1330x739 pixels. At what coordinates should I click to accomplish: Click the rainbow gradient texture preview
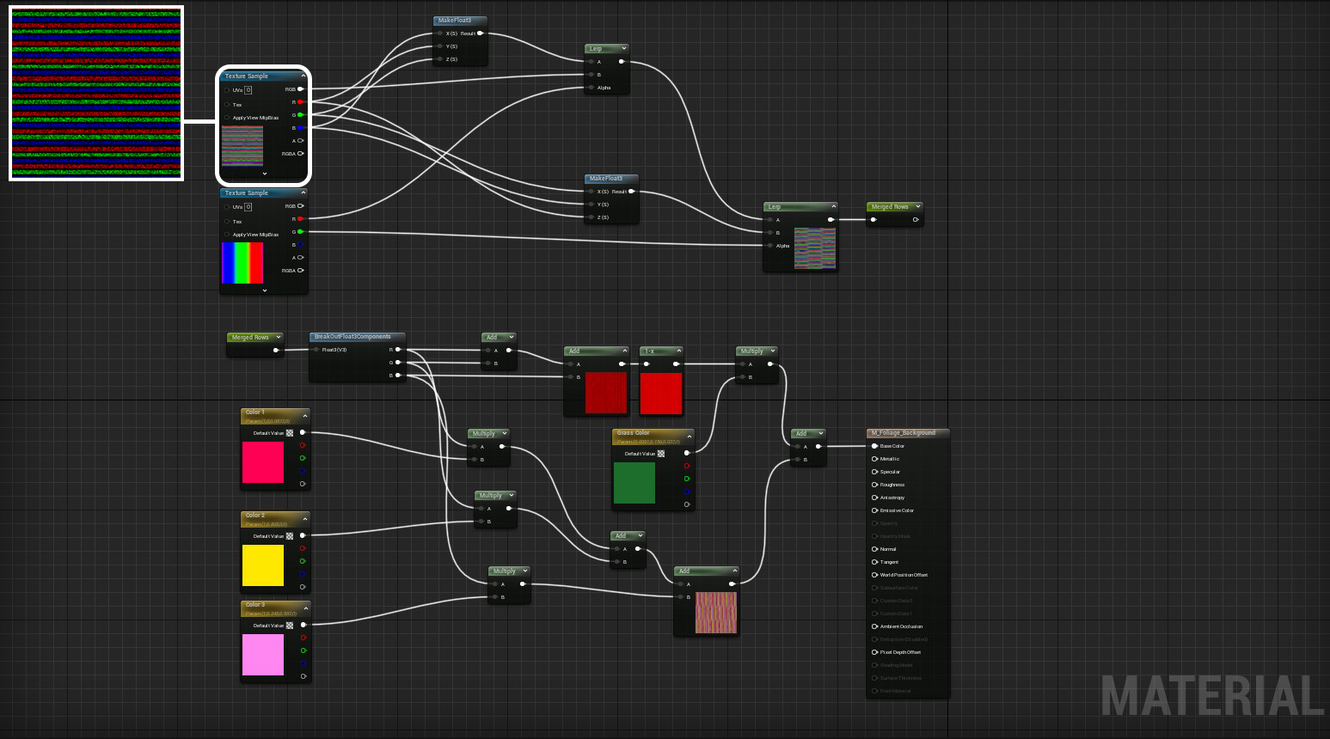(242, 263)
